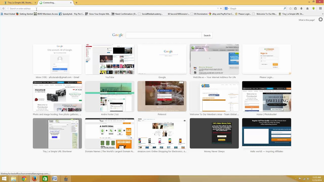This screenshot has width=324, height=182.
Task: Switch to Firefox taskbar icon
Action: tap(34, 179)
